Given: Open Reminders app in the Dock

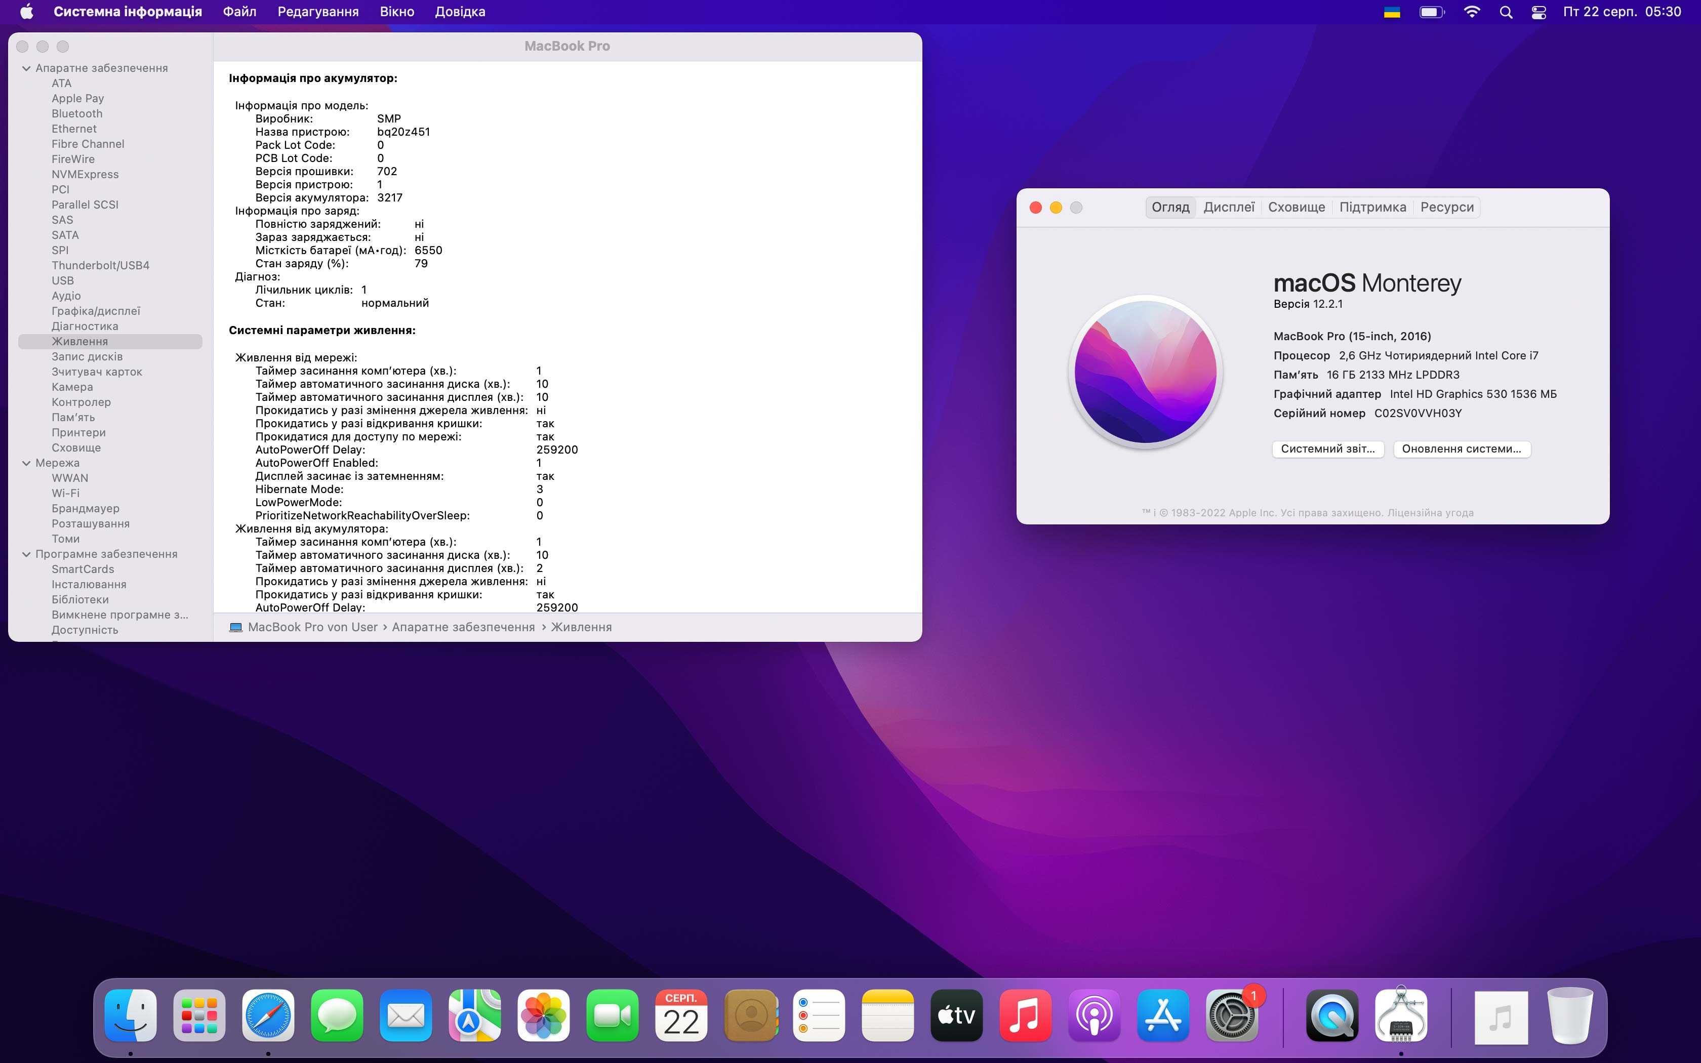Looking at the screenshot, I should coord(820,1015).
